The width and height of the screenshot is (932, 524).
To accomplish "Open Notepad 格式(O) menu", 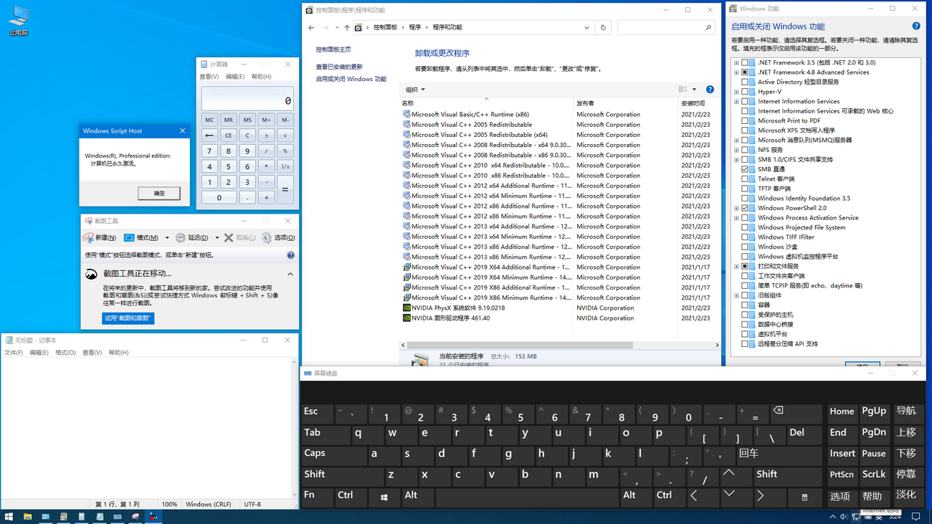I will [x=65, y=353].
